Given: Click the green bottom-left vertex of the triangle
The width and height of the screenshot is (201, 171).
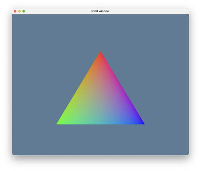Looking at the screenshot, I should coord(57,124).
